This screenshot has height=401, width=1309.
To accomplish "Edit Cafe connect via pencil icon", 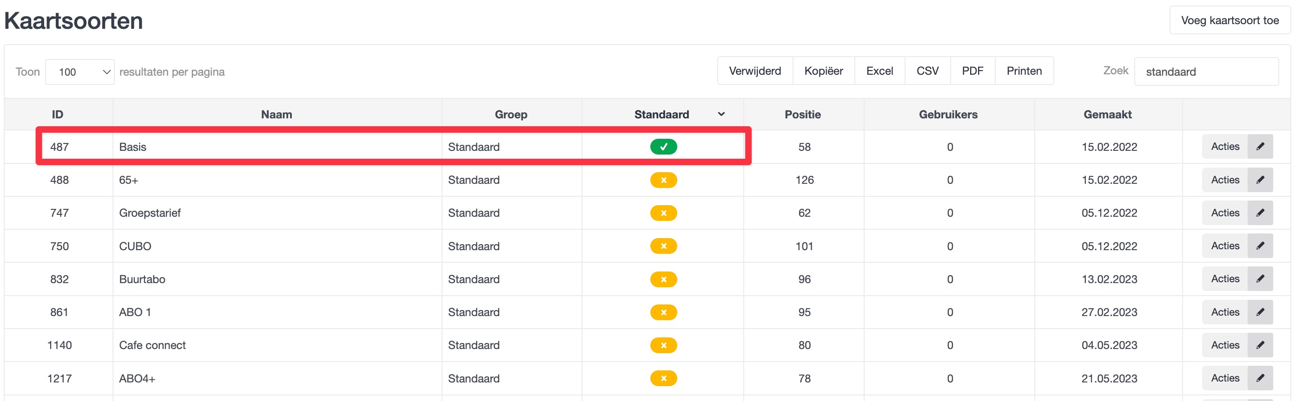I will coord(1260,345).
